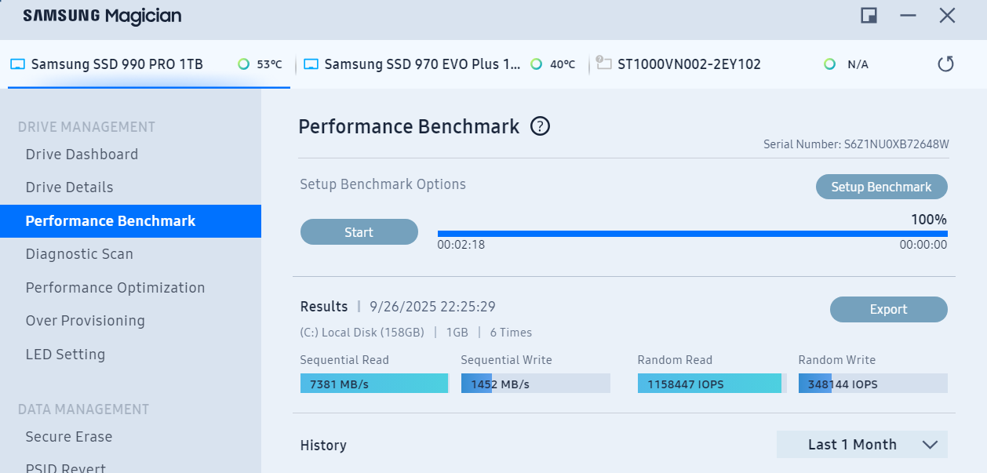Click the Setup Benchmark Options label
Image resolution: width=987 pixels, height=473 pixels.
[x=383, y=185]
